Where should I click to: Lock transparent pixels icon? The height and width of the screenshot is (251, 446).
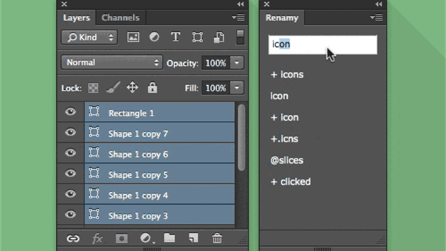point(93,88)
